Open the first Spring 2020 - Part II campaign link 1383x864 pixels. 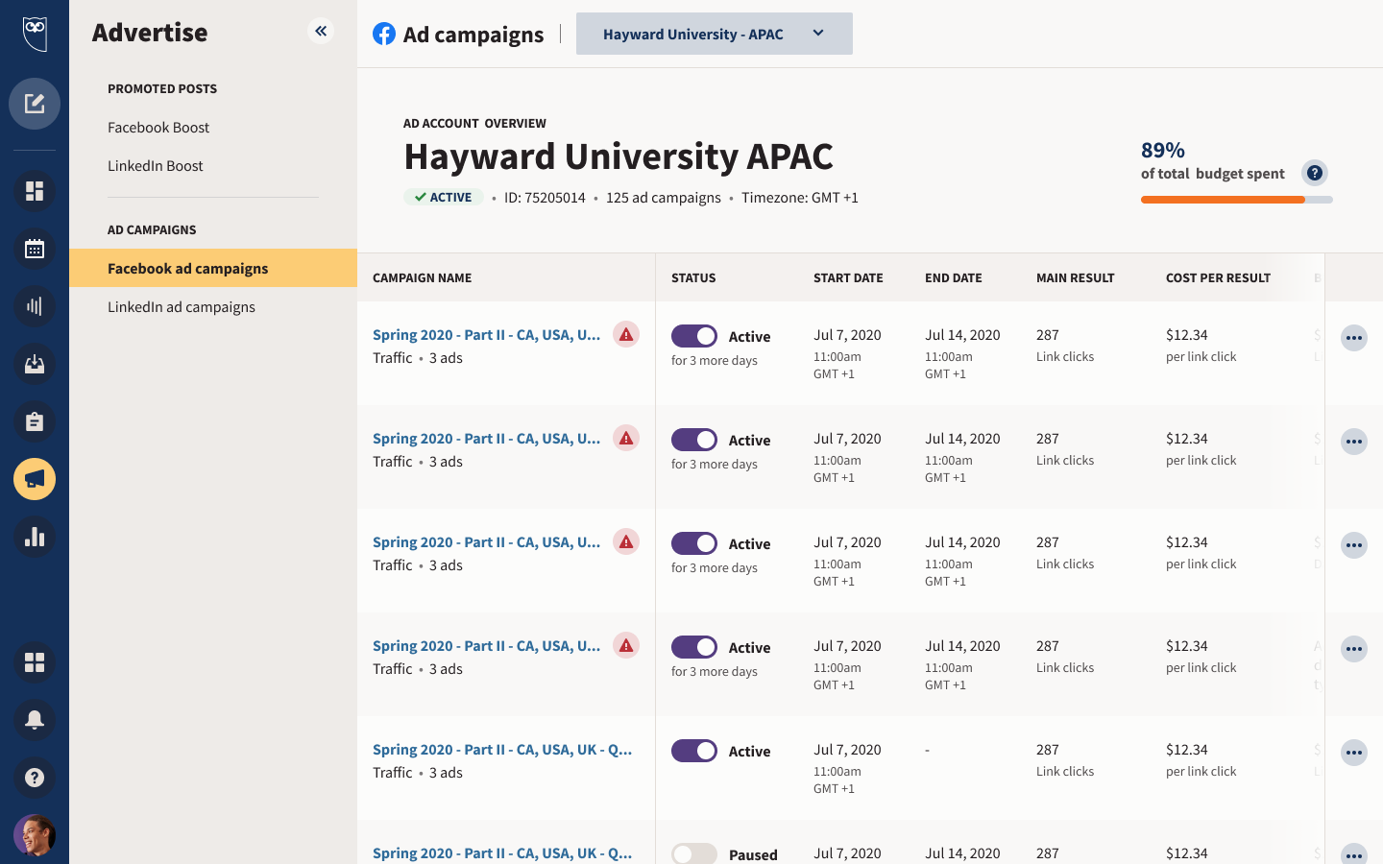pos(486,335)
